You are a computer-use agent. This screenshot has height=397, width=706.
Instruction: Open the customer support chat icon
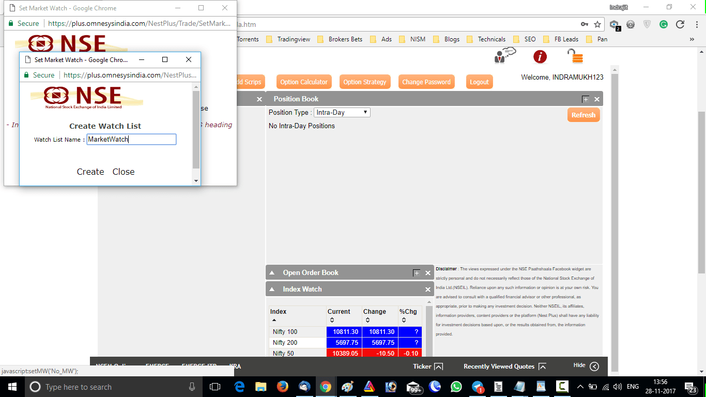505,55
